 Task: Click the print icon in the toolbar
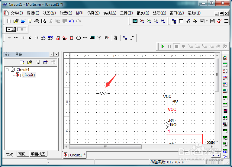tap(37, 21)
